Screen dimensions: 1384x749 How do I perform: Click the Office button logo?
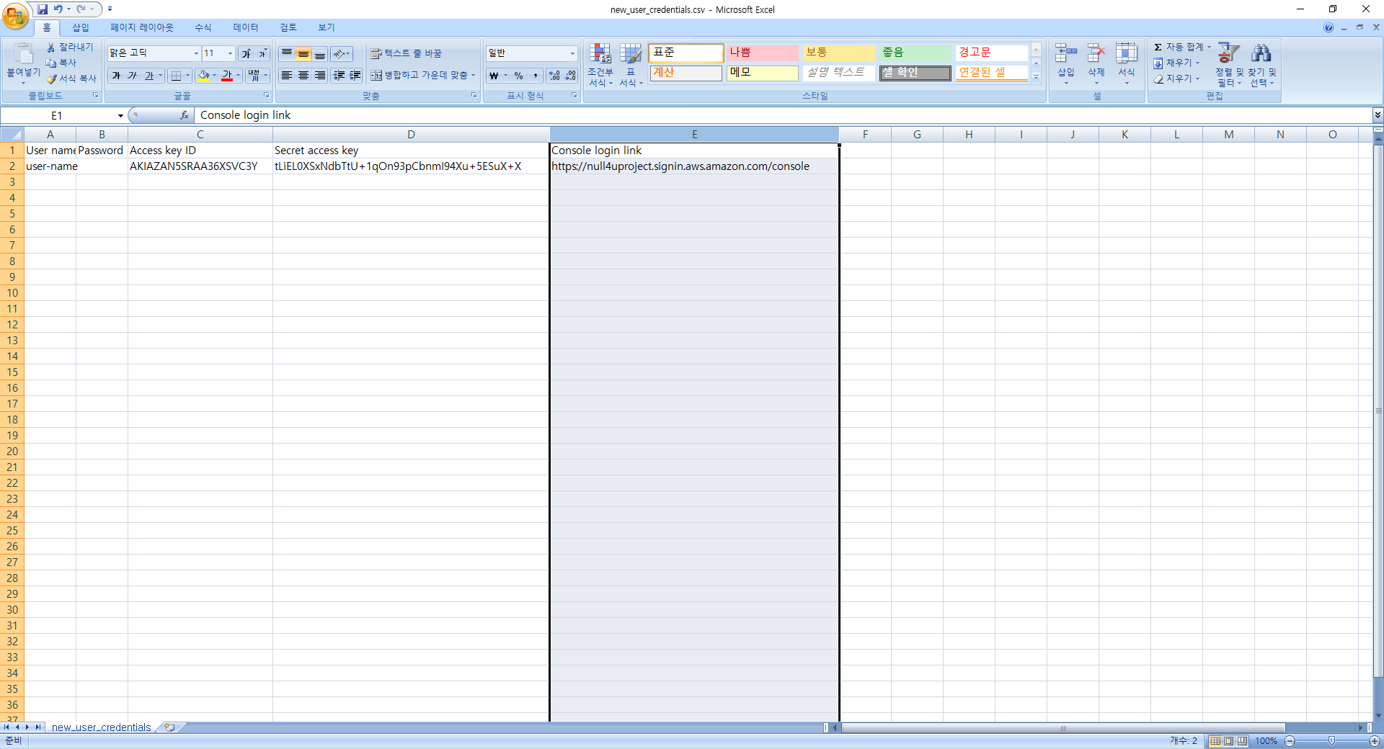pyautogui.click(x=15, y=15)
